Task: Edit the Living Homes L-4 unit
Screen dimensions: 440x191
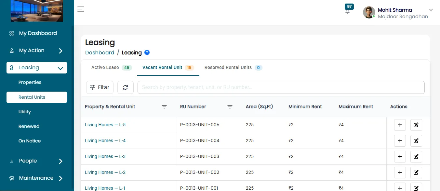Action: (x=416, y=141)
